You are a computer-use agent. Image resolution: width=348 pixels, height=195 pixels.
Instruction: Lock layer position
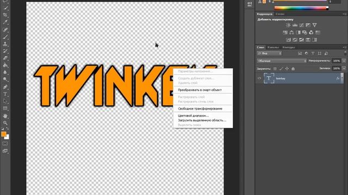[x=287, y=69]
